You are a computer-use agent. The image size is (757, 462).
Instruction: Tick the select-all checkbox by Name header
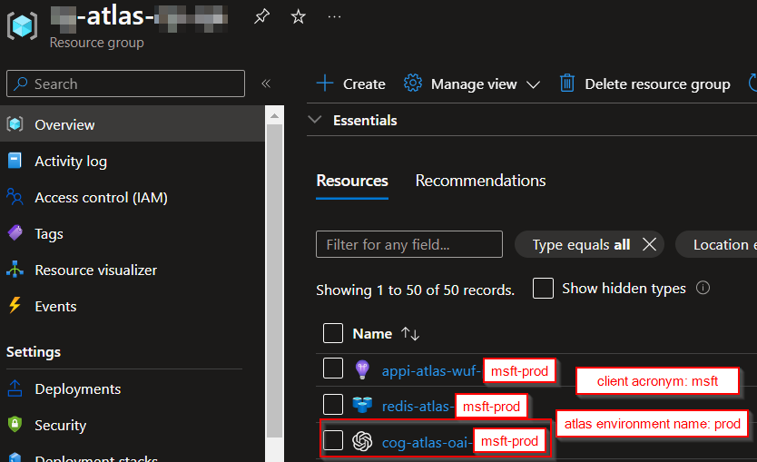[333, 333]
